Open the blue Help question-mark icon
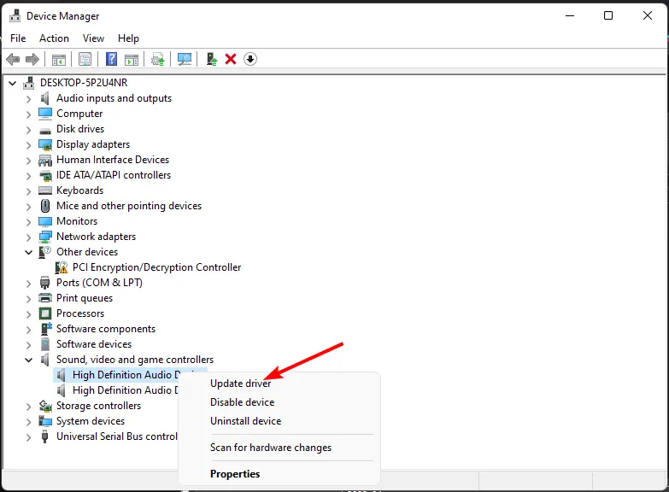 (111, 59)
